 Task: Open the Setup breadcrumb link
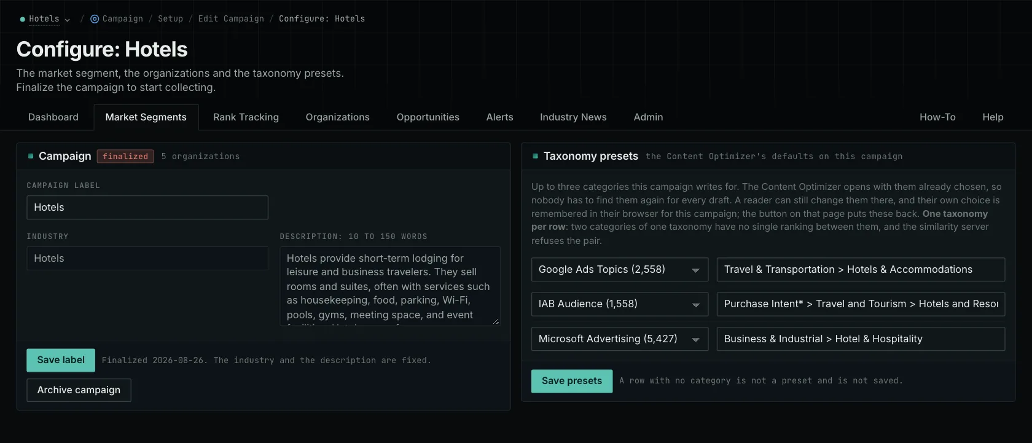pos(170,19)
